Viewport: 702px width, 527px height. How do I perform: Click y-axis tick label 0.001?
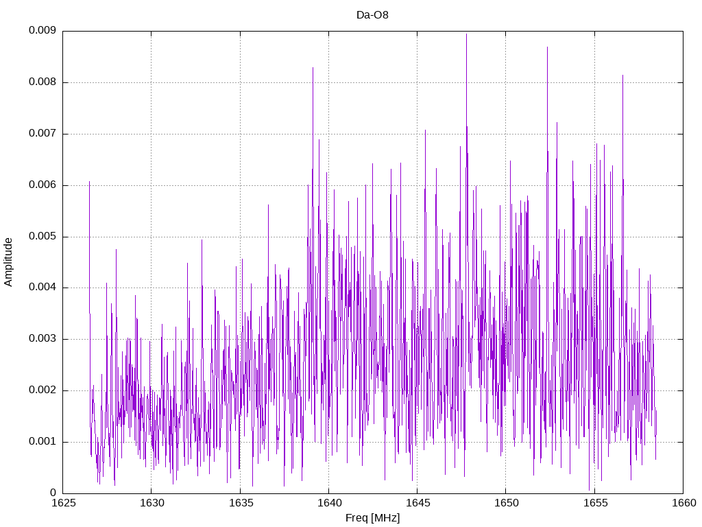click(x=43, y=442)
